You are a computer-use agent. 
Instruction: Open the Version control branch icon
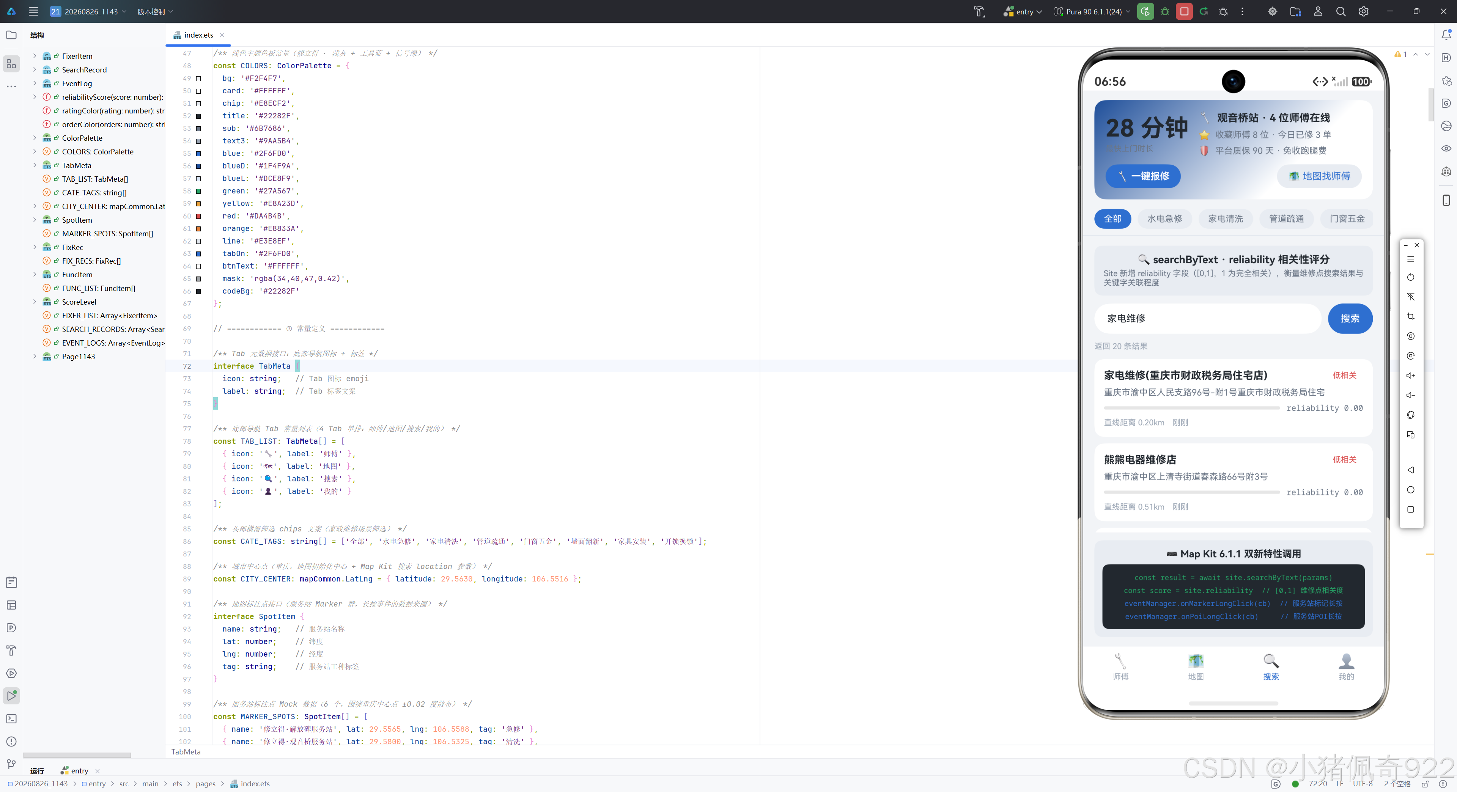point(11,764)
